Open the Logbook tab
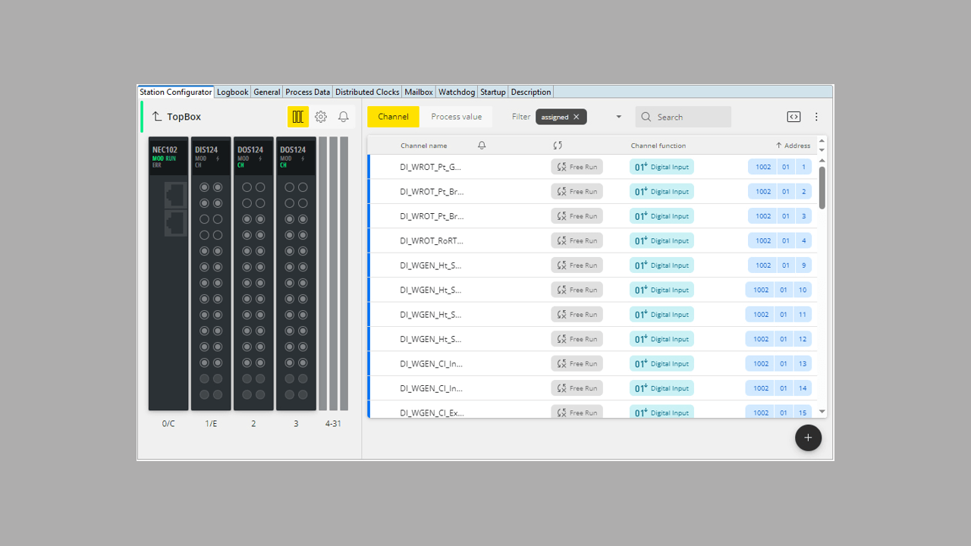The height and width of the screenshot is (546, 971). 232,92
